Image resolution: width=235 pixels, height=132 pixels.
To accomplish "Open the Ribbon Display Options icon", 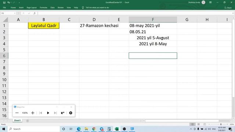I will [210, 3].
